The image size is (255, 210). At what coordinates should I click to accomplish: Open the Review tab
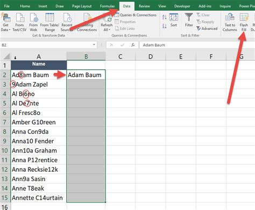click(x=144, y=6)
